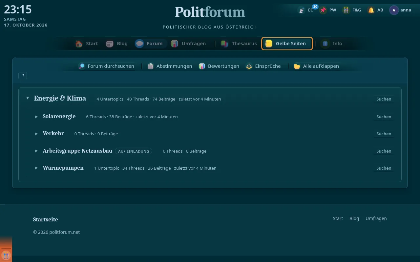
Task: Click the "Politischer Blog aus Österreich" subtitle
Action: click(x=210, y=27)
